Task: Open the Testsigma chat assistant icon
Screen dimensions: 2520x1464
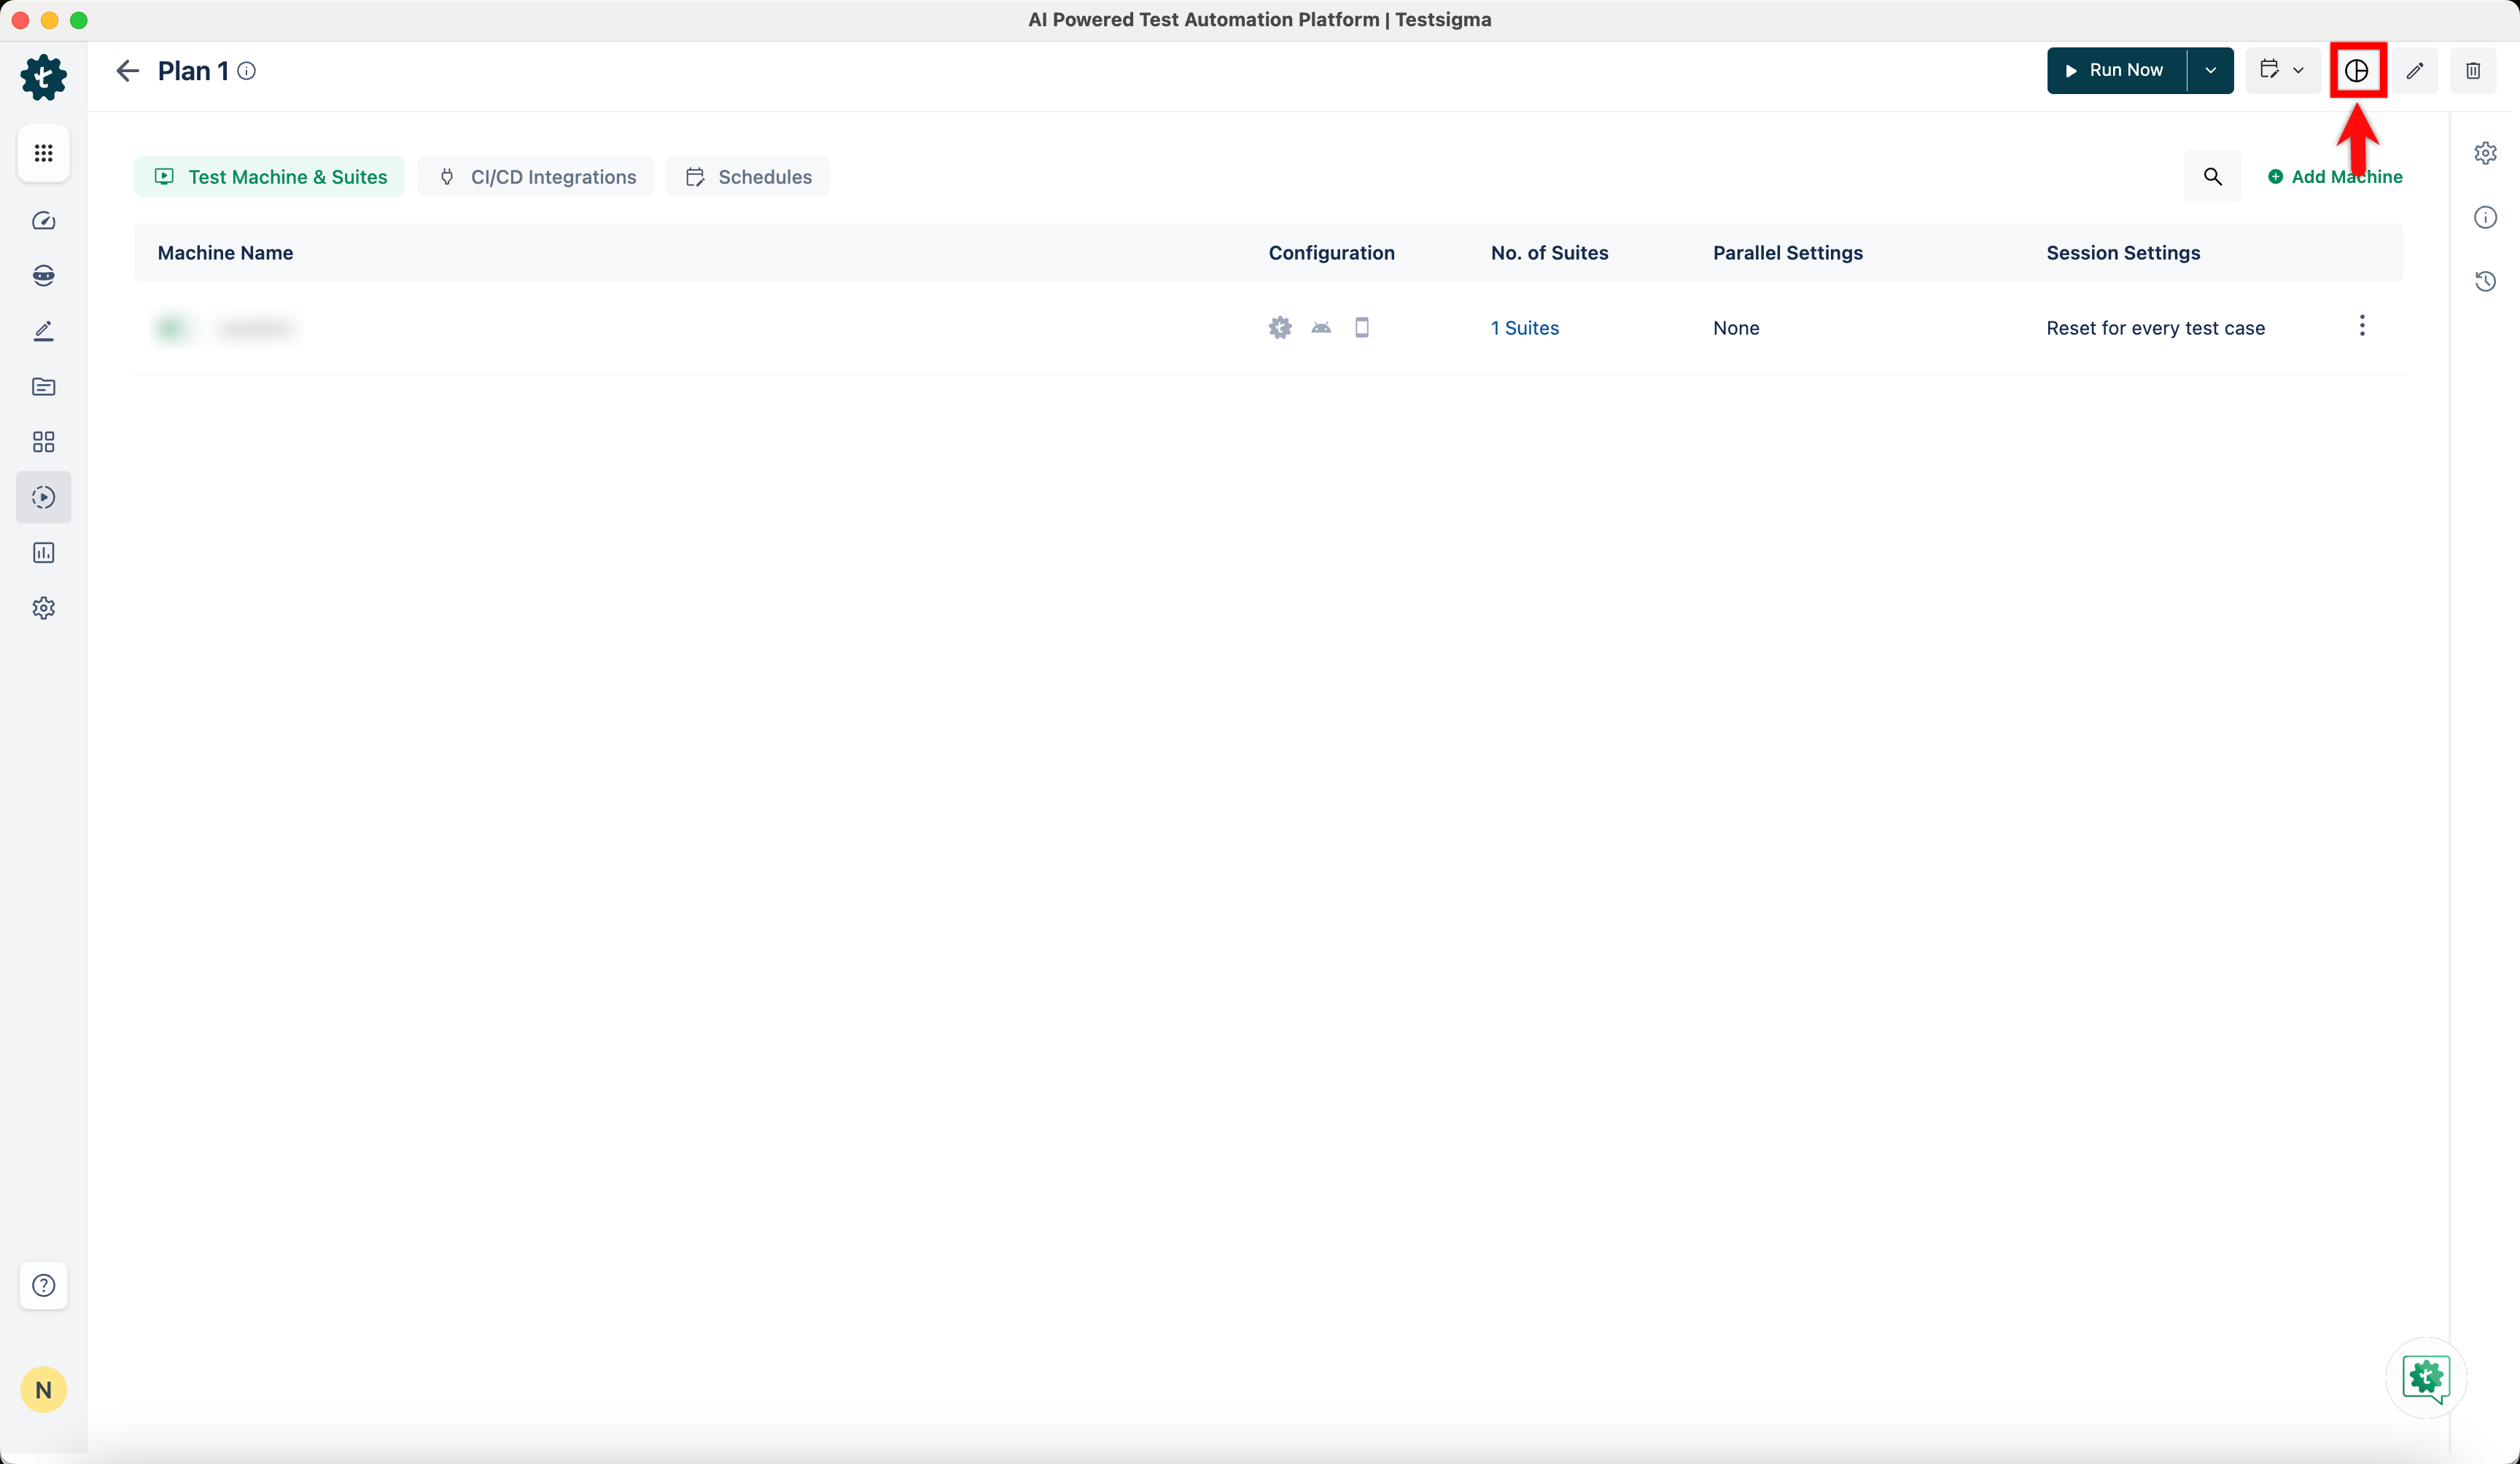Action: pos(2425,1377)
